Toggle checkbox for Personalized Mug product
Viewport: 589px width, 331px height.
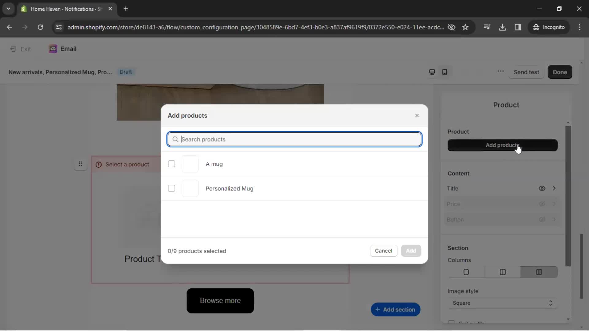tap(171, 188)
